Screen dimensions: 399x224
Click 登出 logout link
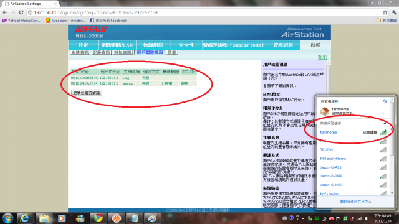(x=322, y=58)
